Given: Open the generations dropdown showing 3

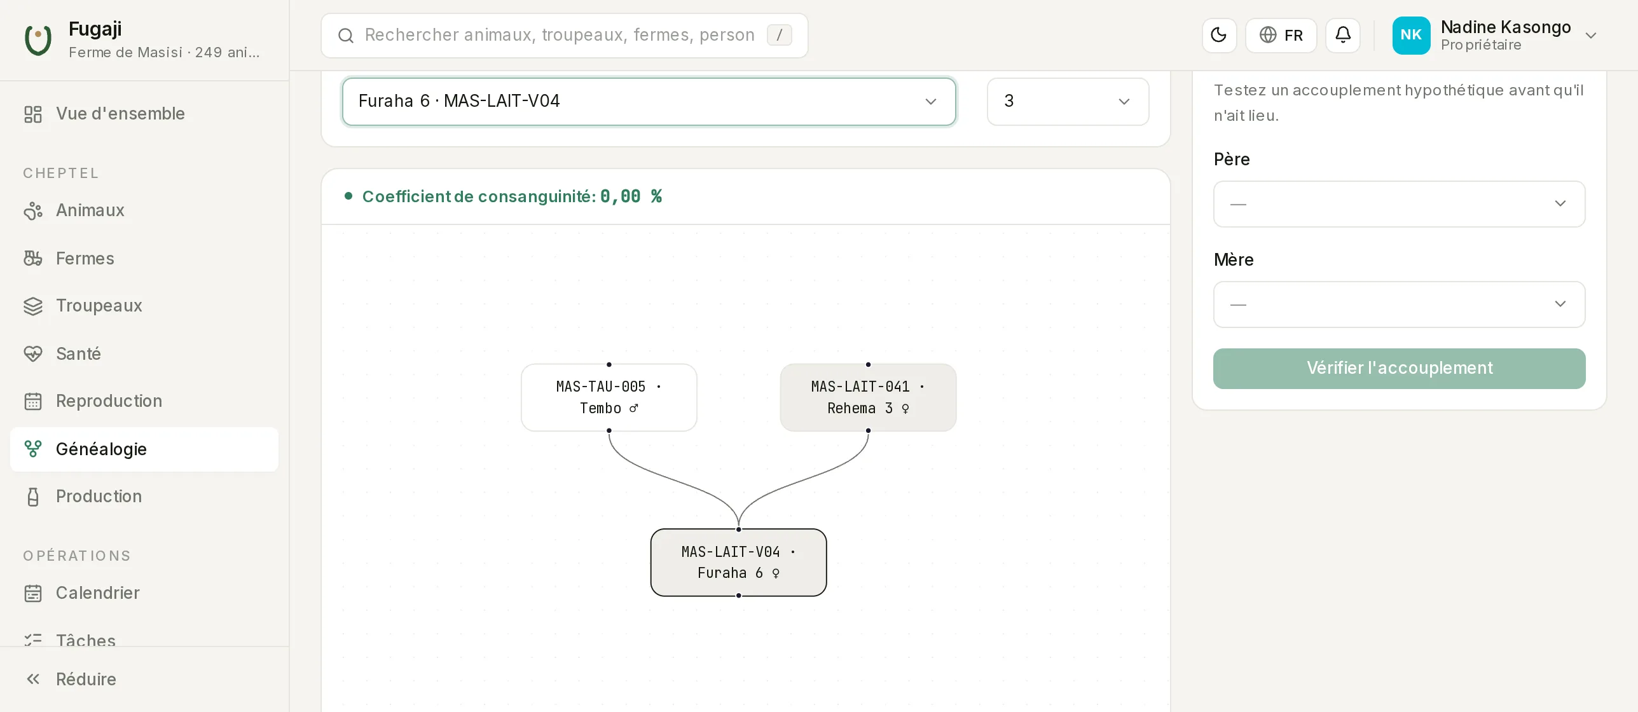Looking at the screenshot, I should pos(1068,102).
